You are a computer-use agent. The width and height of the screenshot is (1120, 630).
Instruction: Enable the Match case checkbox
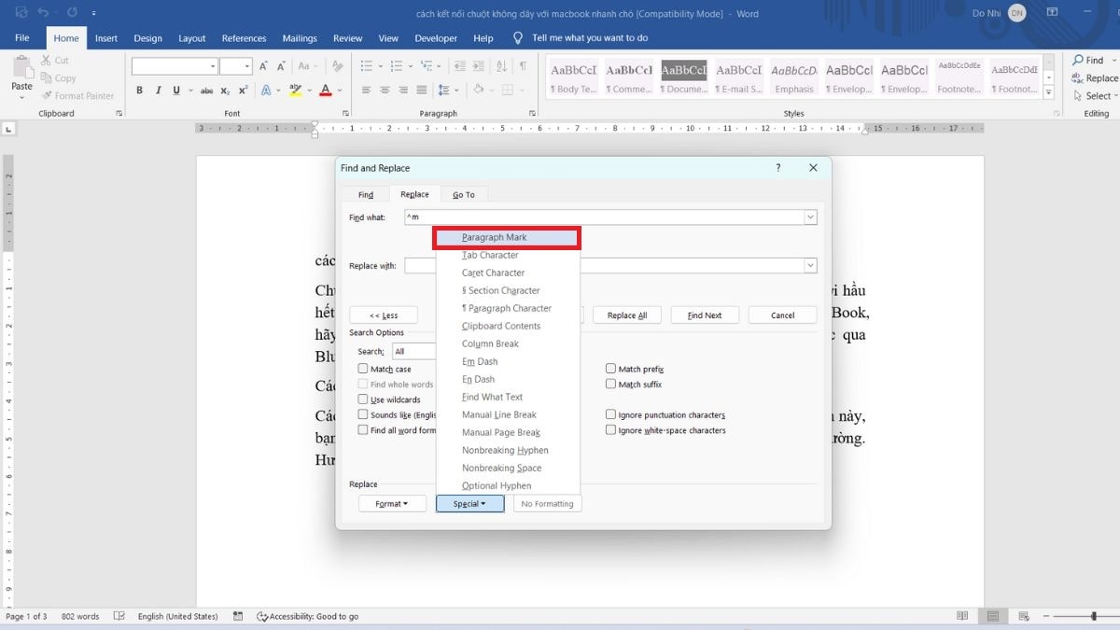point(363,369)
